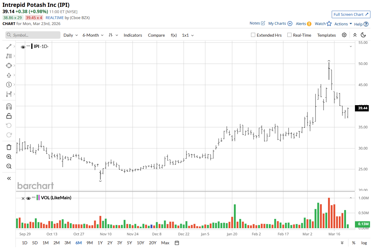Screen dimensions: 374x252
Task: Open the calendar date range picker
Action: 177,243
